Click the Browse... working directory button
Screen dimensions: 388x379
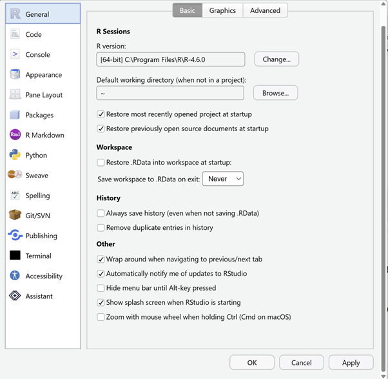point(275,93)
